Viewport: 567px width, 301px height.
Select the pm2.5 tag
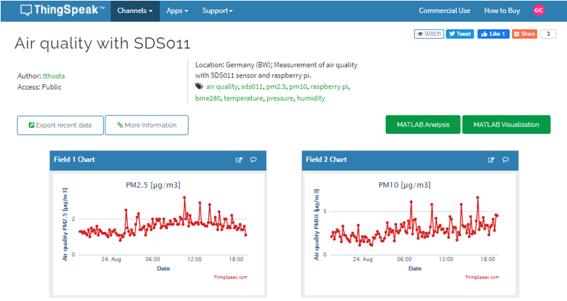[x=276, y=86]
